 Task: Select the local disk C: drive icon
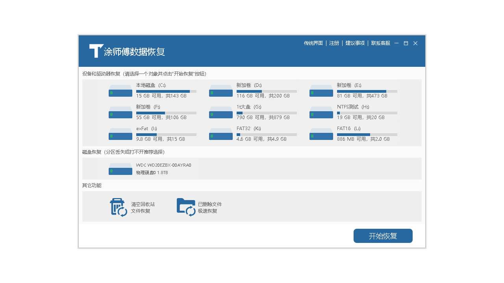click(x=120, y=91)
